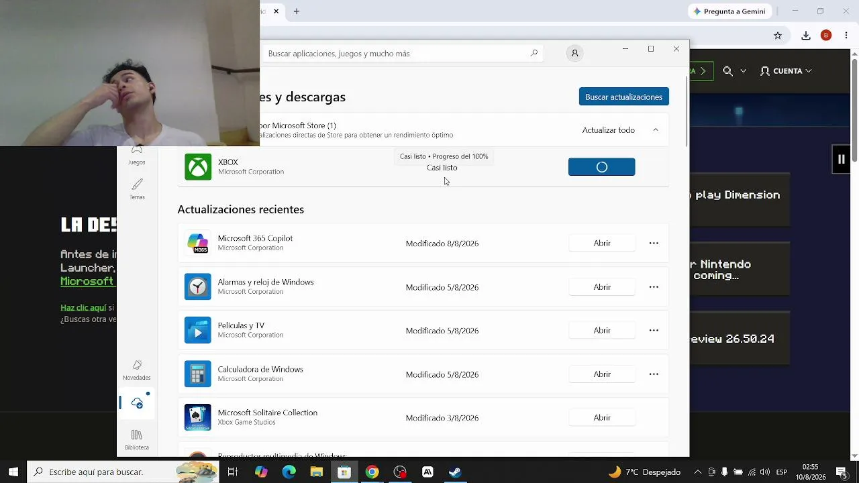Click Pregunta a Gemini button

click(730, 11)
